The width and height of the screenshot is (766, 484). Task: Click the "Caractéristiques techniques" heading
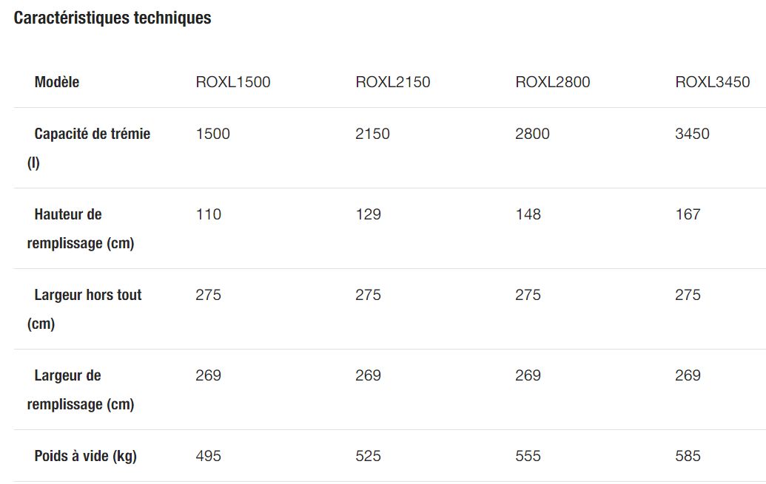[112, 18]
